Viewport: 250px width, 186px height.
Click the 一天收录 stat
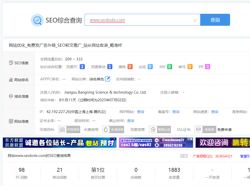click(212, 173)
